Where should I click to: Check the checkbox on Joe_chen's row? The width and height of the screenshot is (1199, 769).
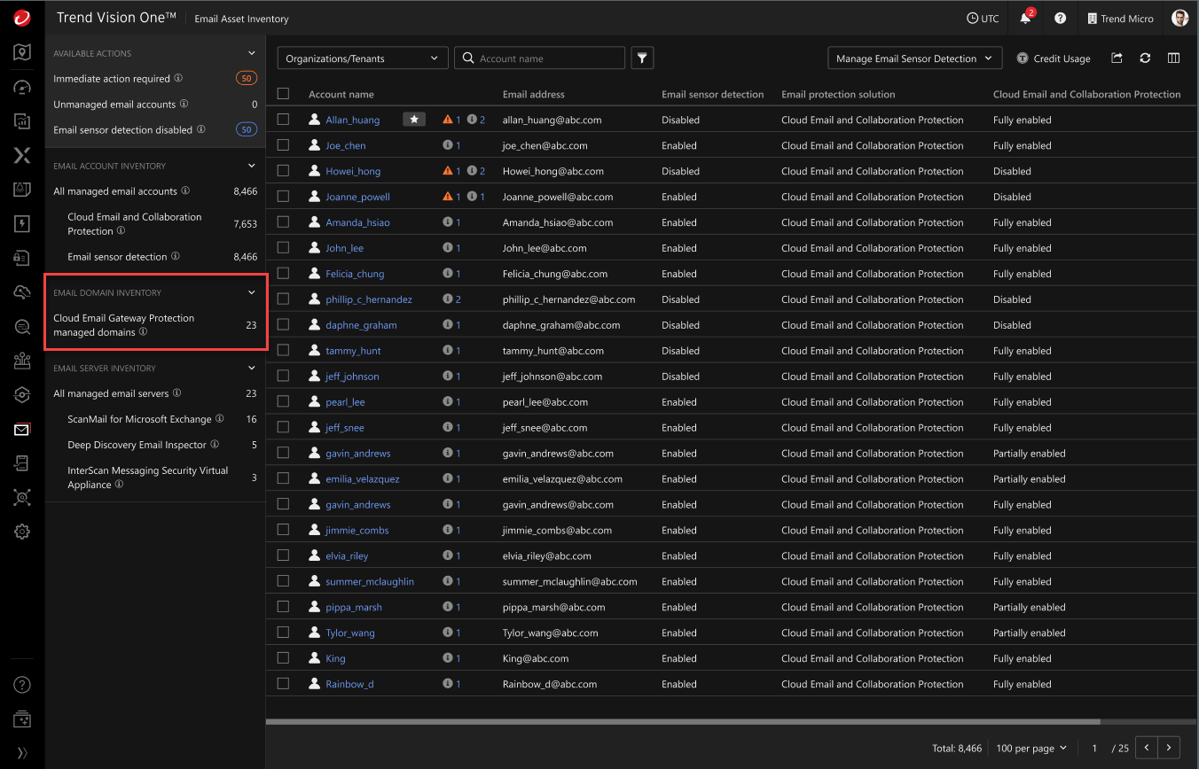[x=283, y=144]
